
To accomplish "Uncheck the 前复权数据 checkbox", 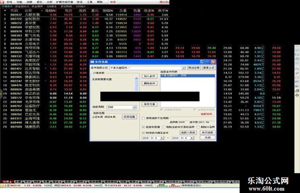I will click(x=143, y=127).
